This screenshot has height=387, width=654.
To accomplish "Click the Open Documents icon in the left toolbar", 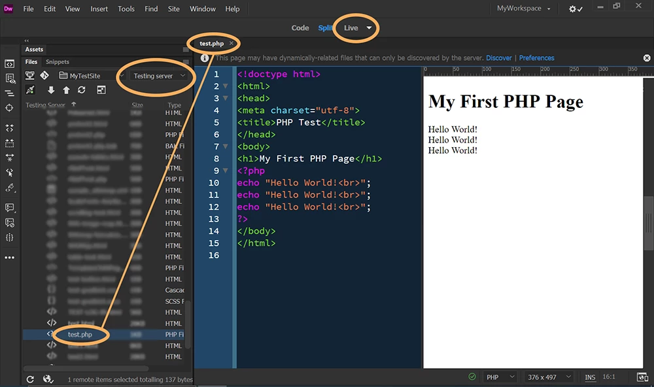I will pos(10,63).
